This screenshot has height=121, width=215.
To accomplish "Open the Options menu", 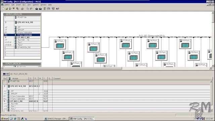I will (x=36, y=5).
